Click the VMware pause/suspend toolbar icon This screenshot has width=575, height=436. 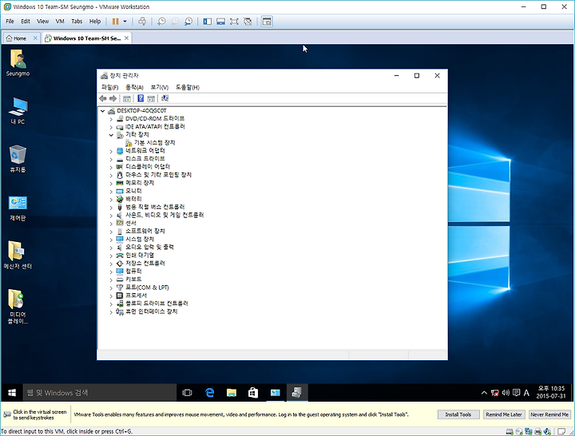point(115,22)
